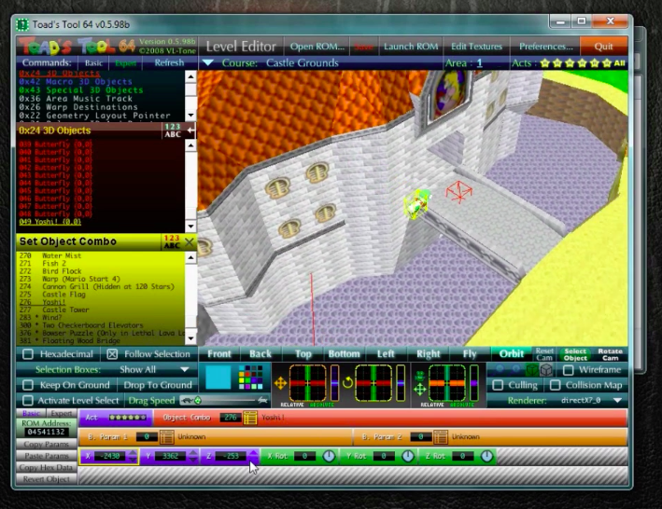Screen dimensions: 662x509
Task: Toggle the Follow Selection checkbox
Action: click(112, 354)
